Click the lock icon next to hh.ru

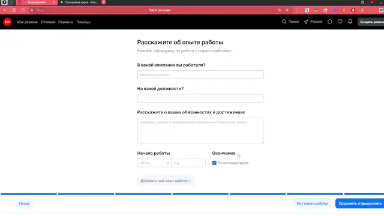coord(32,10)
